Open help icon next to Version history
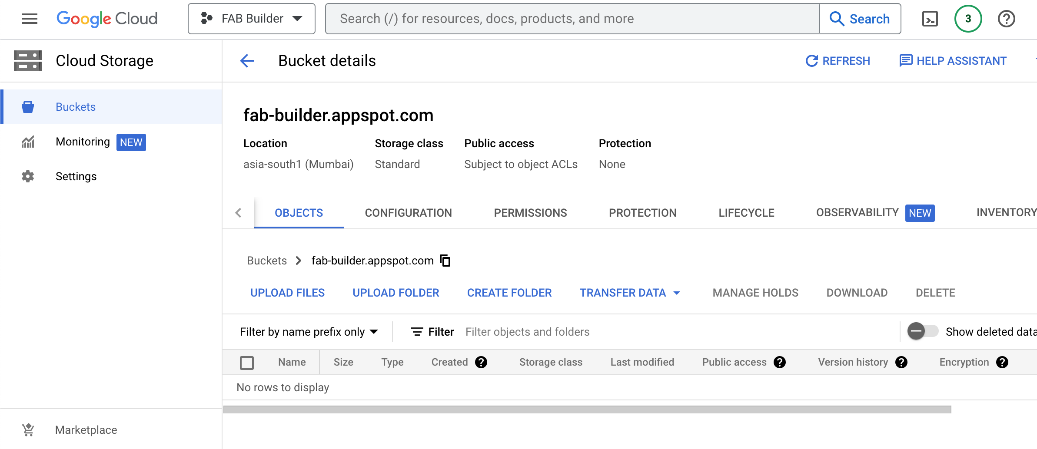The height and width of the screenshot is (449, 1037). [x=901, y=362]
